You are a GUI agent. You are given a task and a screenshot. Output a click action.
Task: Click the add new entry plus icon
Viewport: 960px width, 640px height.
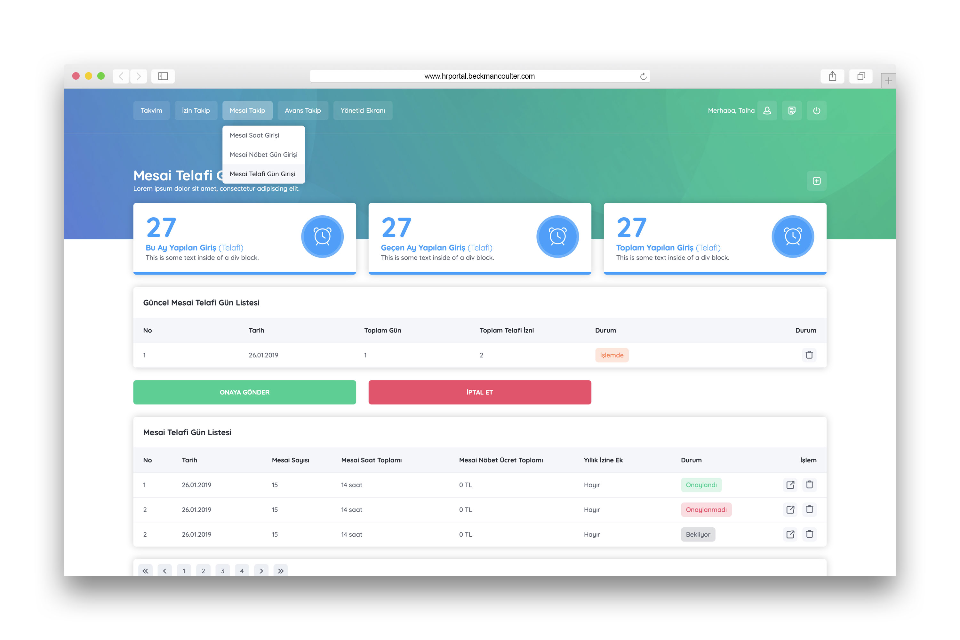816,181
